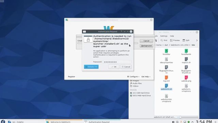Click the green shield tray icon
218x123 pixels.
[188, 122]
